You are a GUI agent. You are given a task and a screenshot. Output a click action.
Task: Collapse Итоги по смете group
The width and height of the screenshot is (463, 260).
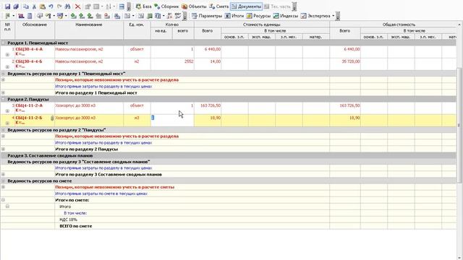click(3, 200)
